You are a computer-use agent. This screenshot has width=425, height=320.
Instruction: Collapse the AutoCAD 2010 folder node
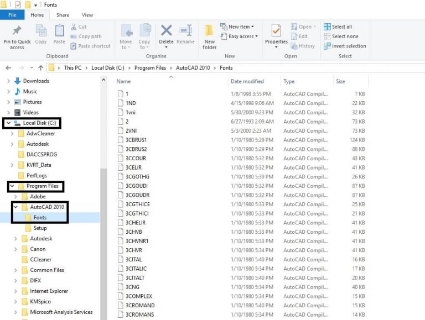16,207
